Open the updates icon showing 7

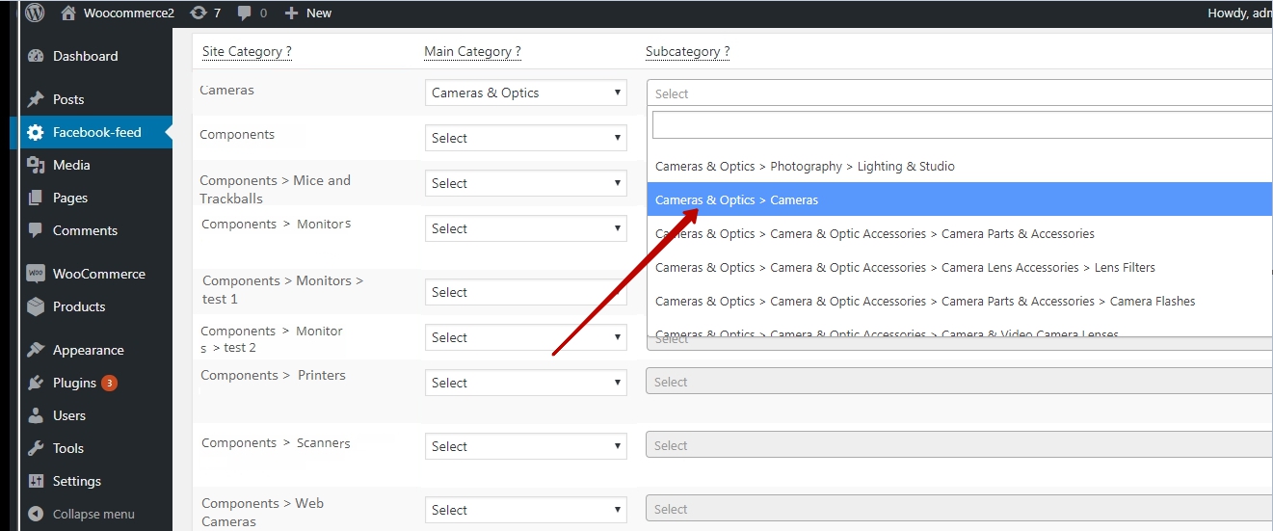pyautogui.click(x=199, y=13)
